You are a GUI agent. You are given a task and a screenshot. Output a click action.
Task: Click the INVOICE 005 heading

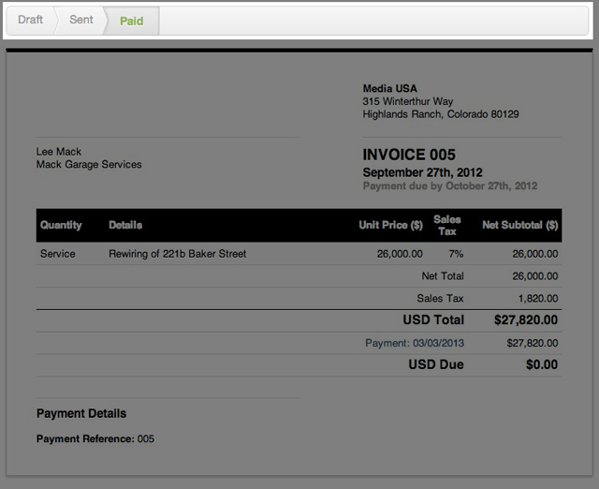tap(409, 155)
